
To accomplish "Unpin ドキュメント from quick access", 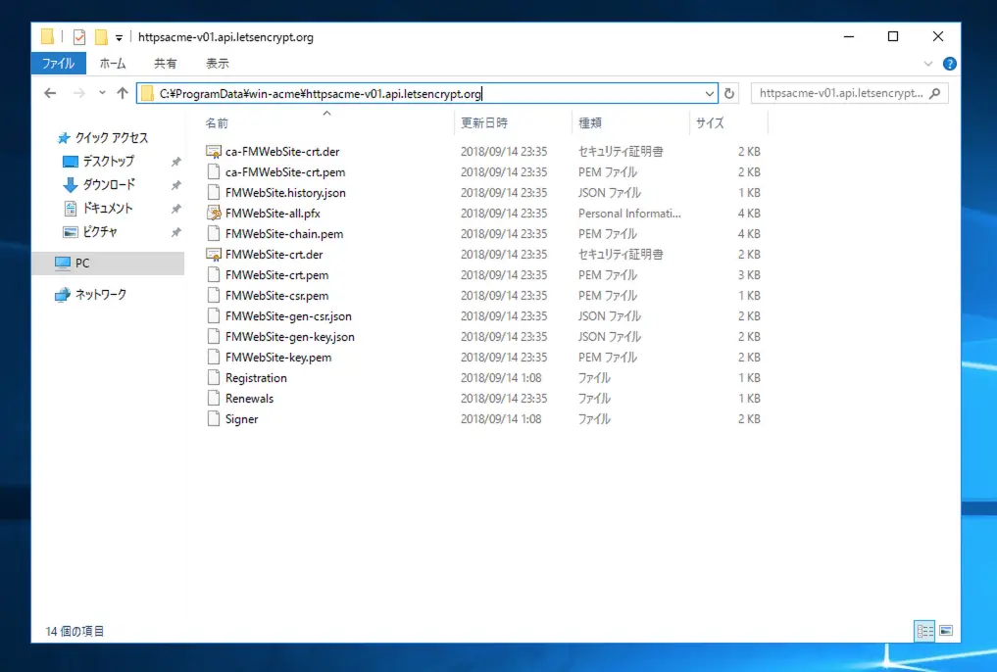I will coord(176,208).
